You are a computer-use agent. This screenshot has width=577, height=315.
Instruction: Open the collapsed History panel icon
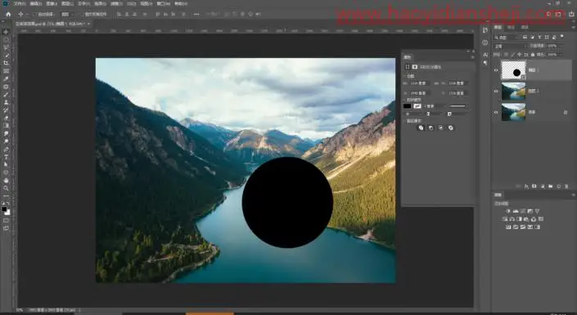pos(485,30)
